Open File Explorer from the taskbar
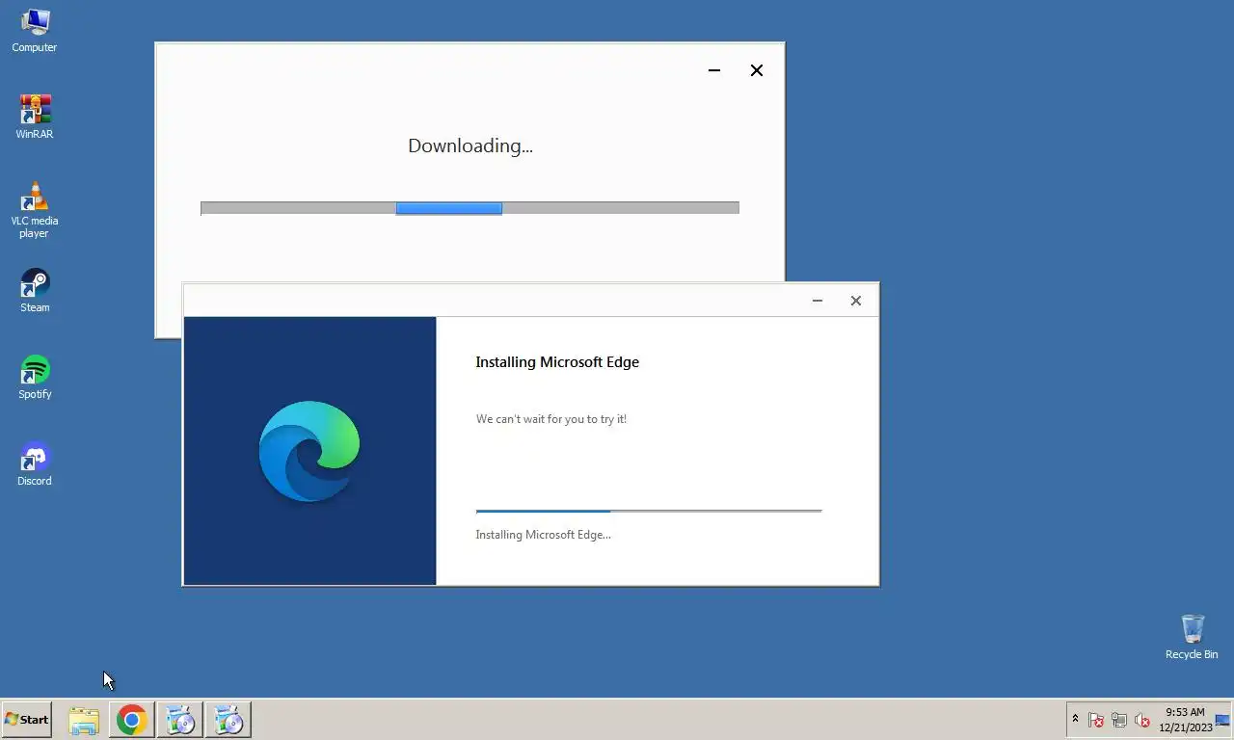The image size is (1234, 740). coord(84,720)
